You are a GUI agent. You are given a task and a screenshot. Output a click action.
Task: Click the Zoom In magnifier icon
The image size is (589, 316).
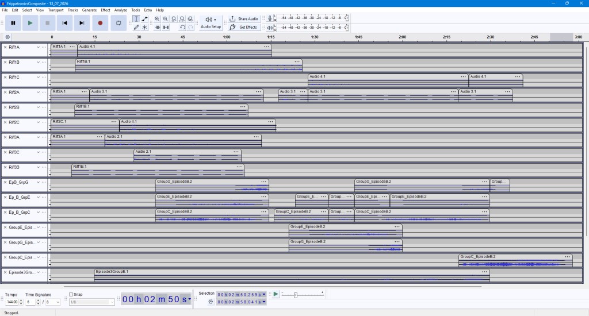click(x=158, y=19)
